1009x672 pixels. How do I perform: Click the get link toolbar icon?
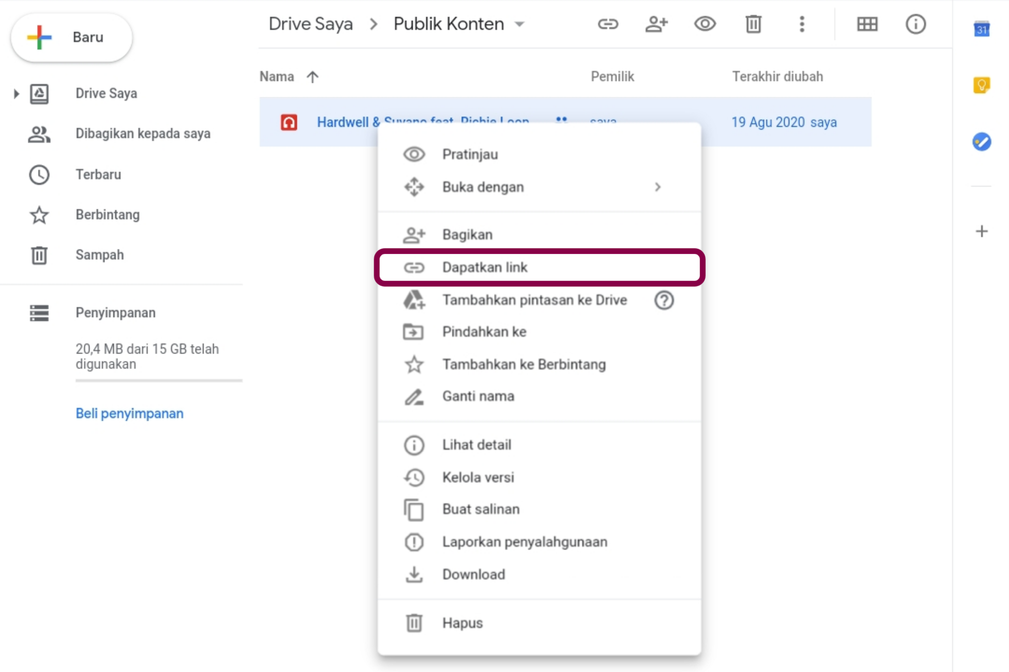(x=608, y=24)
